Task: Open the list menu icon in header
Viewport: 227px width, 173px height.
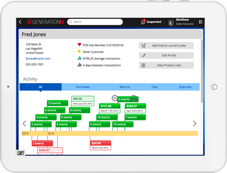Action: coord(201,22)
